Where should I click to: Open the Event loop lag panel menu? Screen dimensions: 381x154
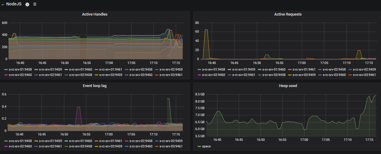point(94,86)
